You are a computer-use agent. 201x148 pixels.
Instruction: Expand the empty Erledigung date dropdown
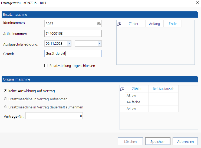(x=99, y=43)
